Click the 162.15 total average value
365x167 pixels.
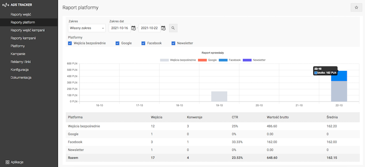click(332, 158)
